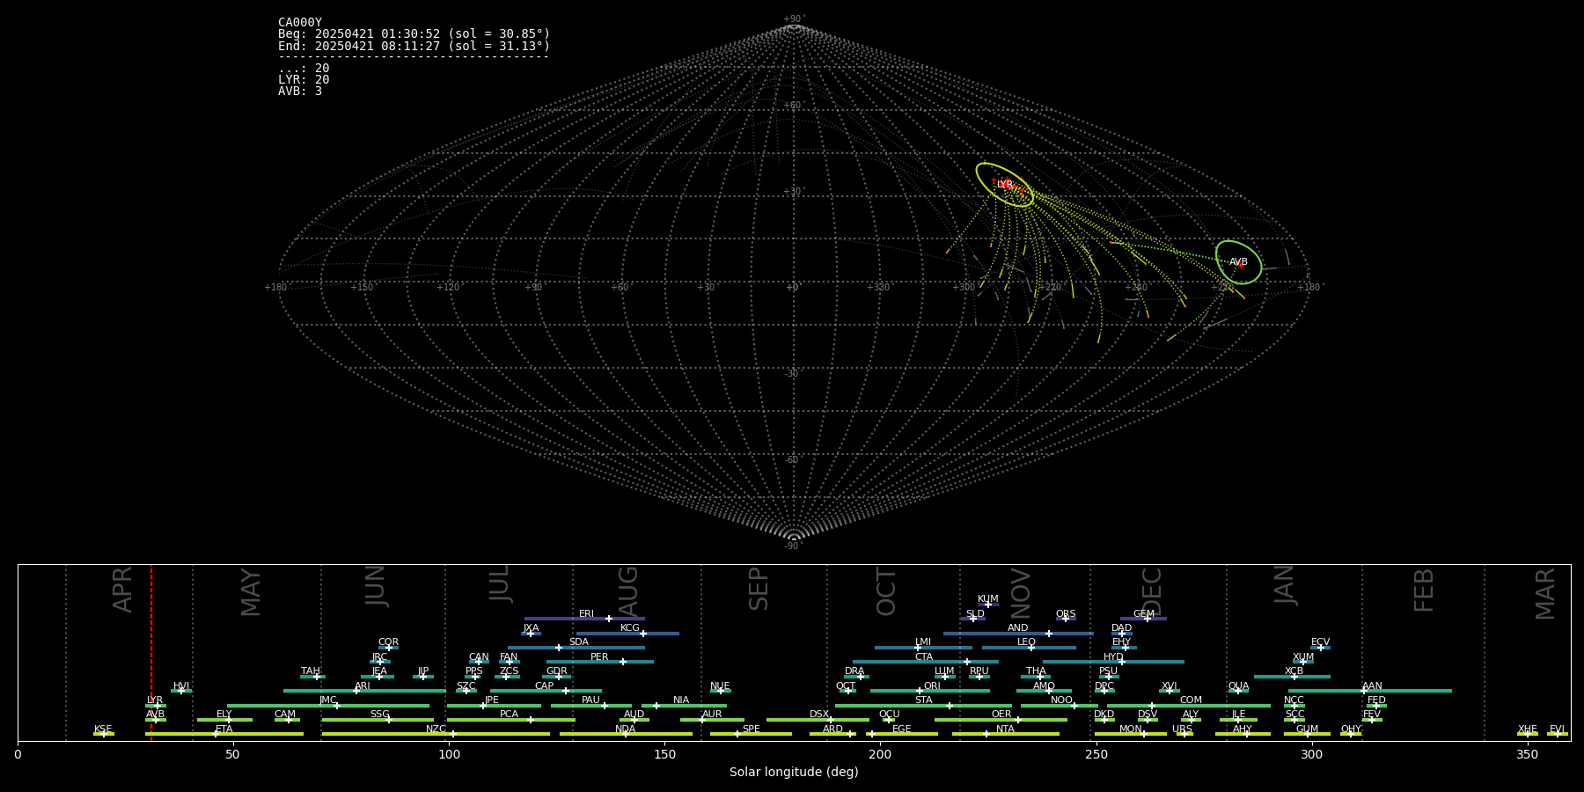Click the SSG shower label
Screen dimensions: 1584x792
point(379,715)
